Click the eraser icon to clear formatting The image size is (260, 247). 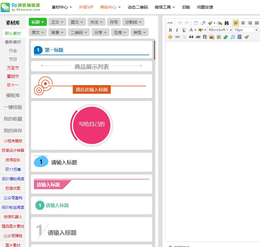click(203, 23)
